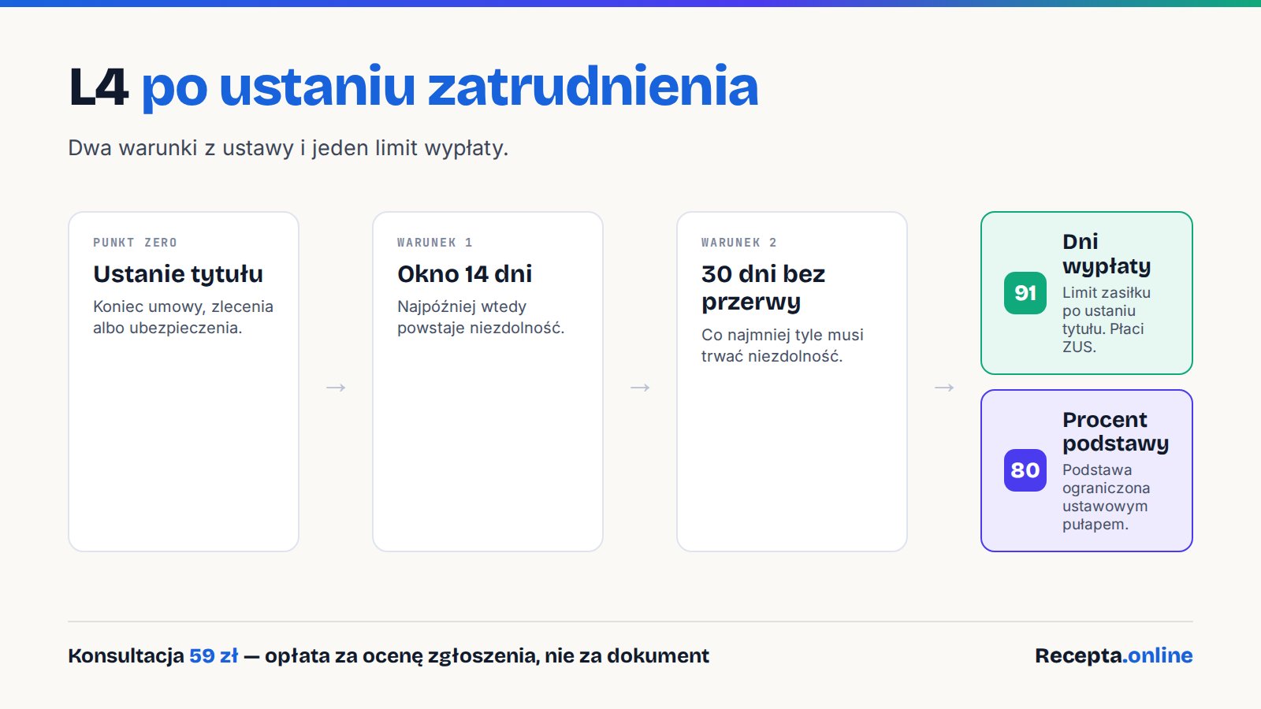
Task: Click text 'Podstawa ograniczona ustawowym pułapem.'
Action: tap(1106, 496)
